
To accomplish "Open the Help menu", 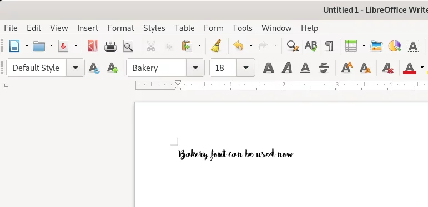I will point(310,28).
